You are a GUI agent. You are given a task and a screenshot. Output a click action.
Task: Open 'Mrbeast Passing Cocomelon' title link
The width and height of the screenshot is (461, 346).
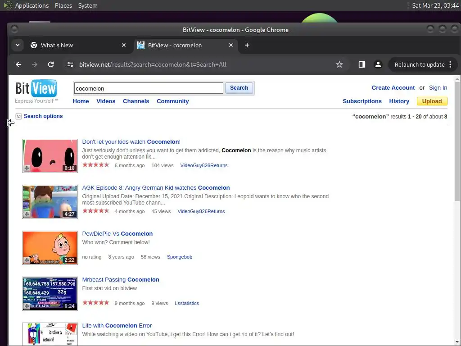121,279
